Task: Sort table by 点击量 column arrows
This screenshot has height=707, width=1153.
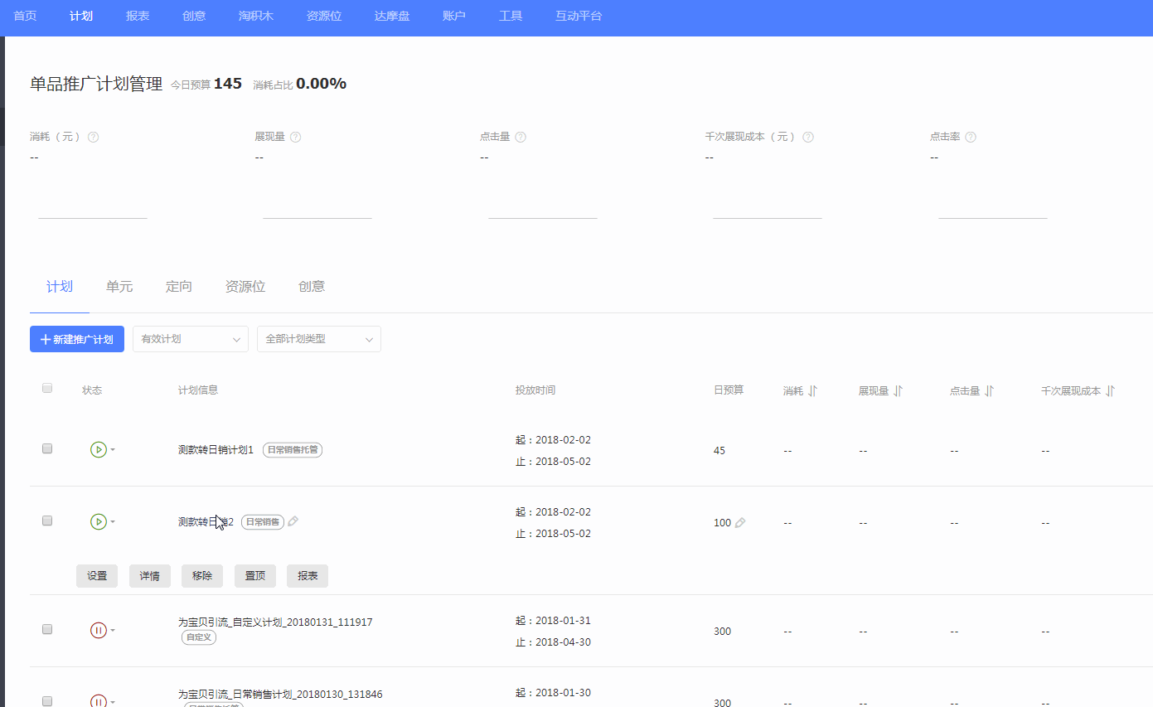Action: 989,390
